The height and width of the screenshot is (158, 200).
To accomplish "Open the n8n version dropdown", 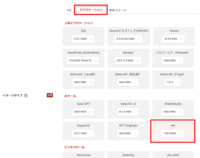I will [x=173, y=133].
